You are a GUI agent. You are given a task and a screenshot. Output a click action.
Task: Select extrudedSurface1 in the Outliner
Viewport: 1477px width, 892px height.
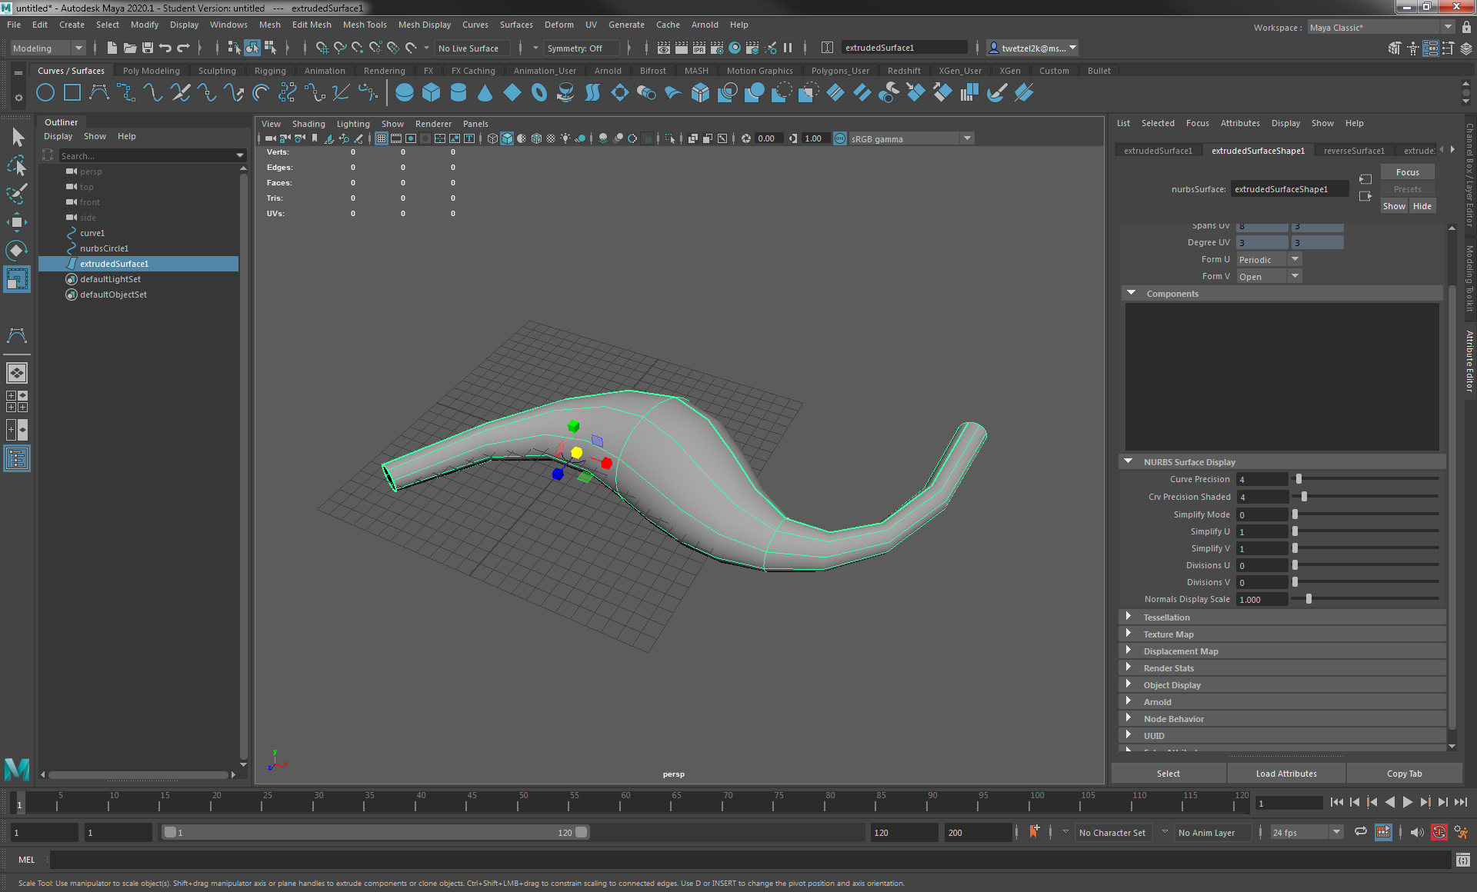tap(114, 264)
